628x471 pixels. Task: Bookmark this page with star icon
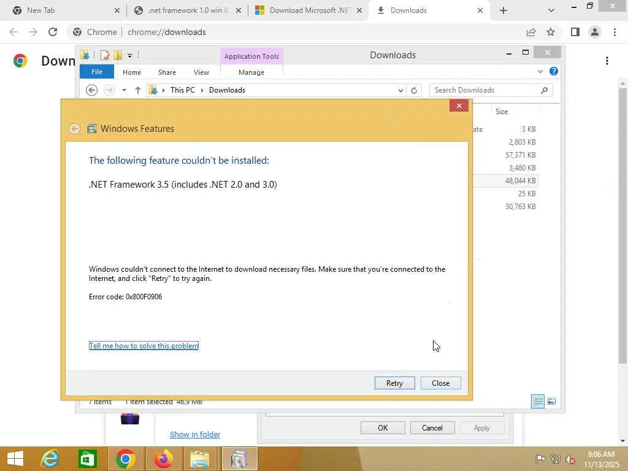pos(551,32)
